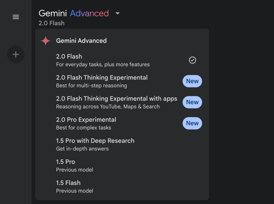Click the Gemini sparkle star icon

tap(45, 41)
